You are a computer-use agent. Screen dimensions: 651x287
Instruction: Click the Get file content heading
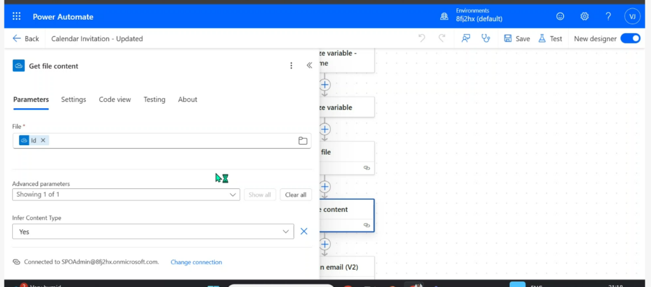click(x=53, y=66)
